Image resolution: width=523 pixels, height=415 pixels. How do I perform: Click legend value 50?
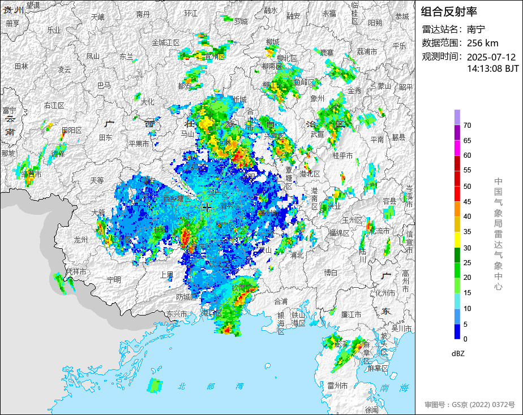click(468, 187)
